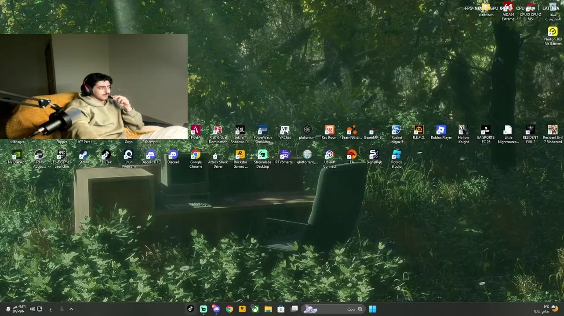The height and width of the screenshot is (316, 564).
Task: Open Roblox Studio desktop shortcut
Action: 397,154
